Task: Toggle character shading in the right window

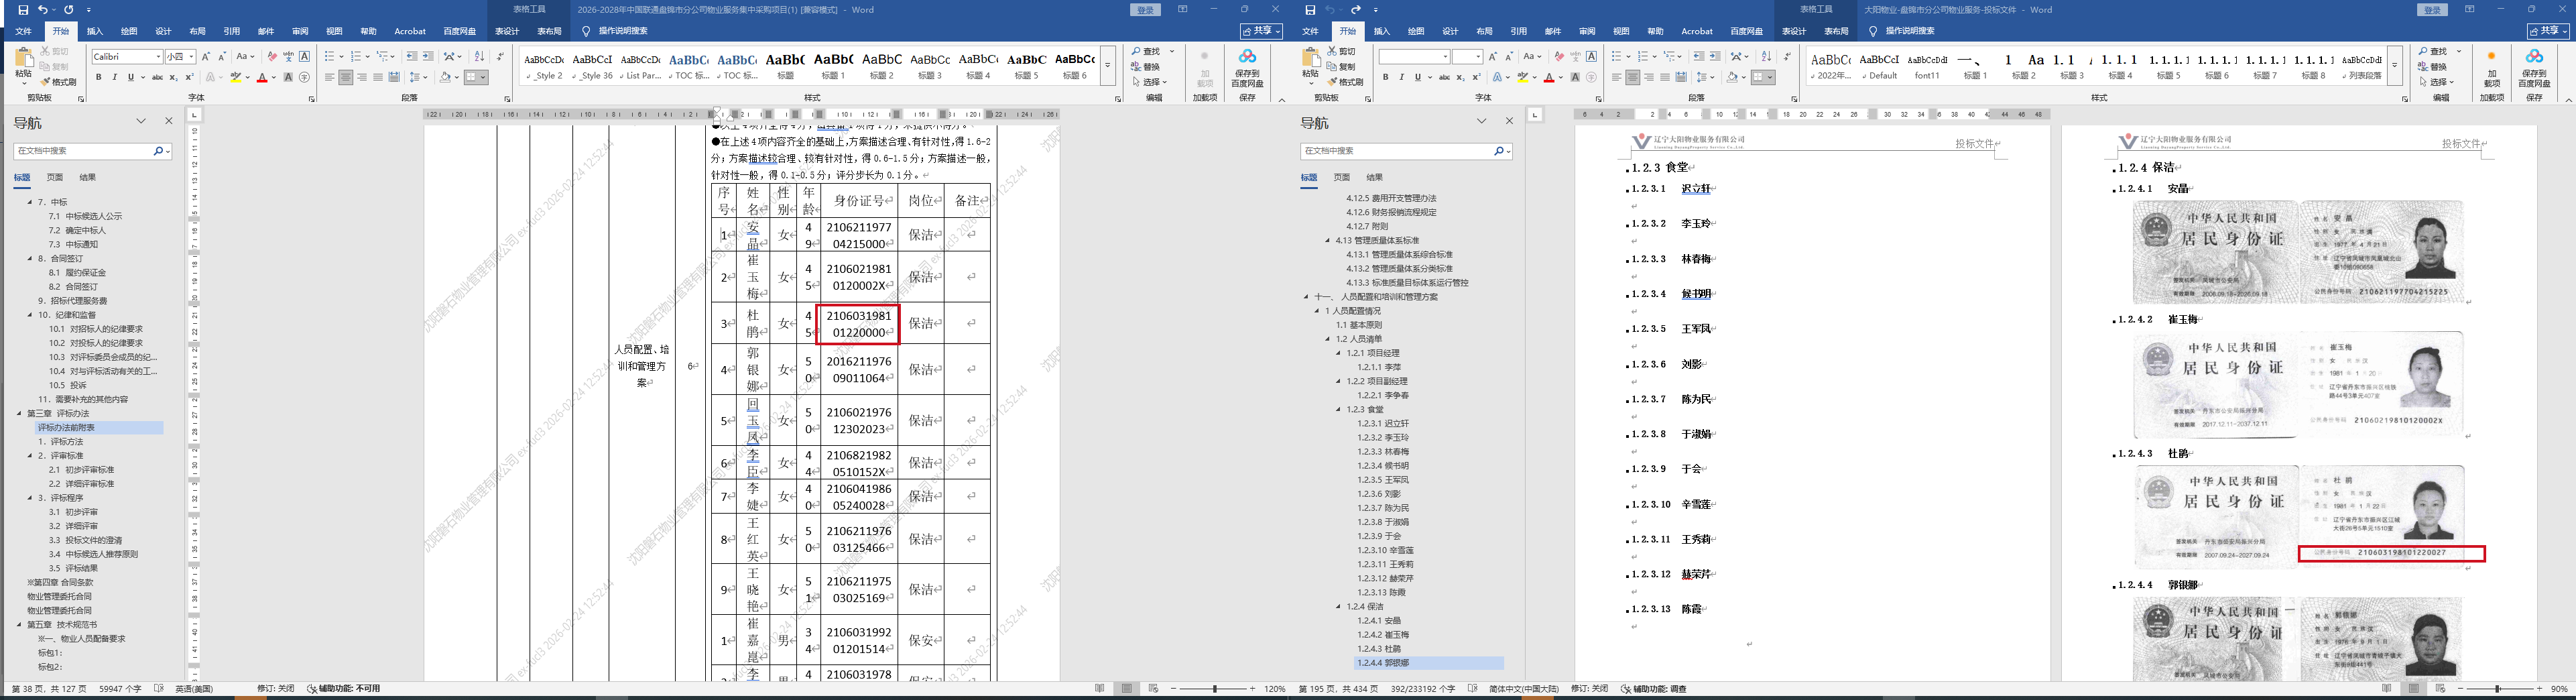Action: [x=1576, y=77]
